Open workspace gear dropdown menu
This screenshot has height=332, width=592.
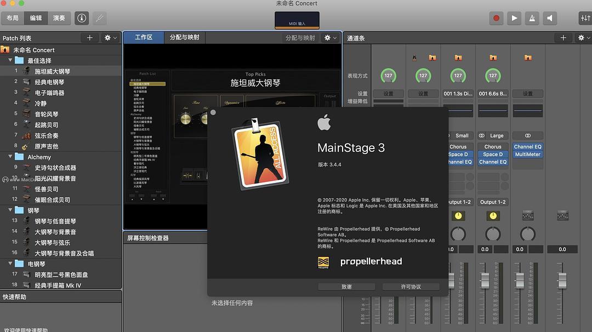pos(331,38)
